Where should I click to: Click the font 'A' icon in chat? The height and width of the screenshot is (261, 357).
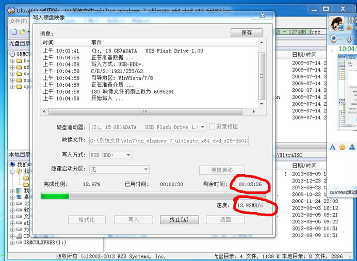point(332,147)
